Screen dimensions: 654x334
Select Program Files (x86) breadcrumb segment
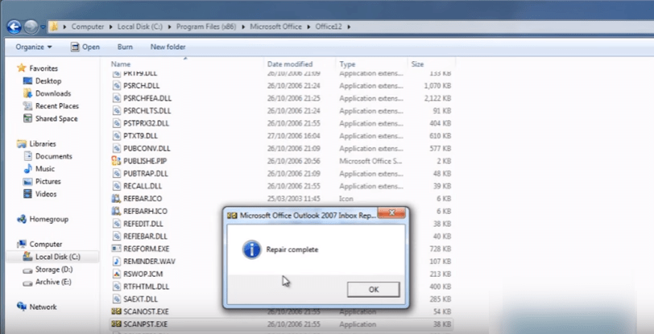[206, 27]
